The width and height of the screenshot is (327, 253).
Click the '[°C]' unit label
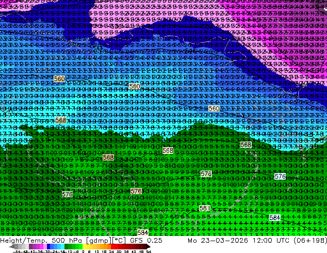(119, 241)
